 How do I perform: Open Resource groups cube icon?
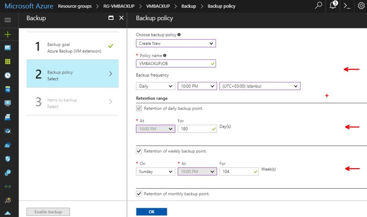8,131
